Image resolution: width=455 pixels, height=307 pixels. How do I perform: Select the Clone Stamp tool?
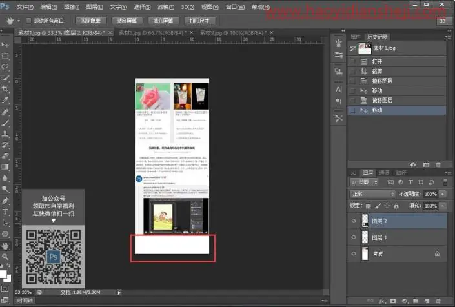pos(5,134)
